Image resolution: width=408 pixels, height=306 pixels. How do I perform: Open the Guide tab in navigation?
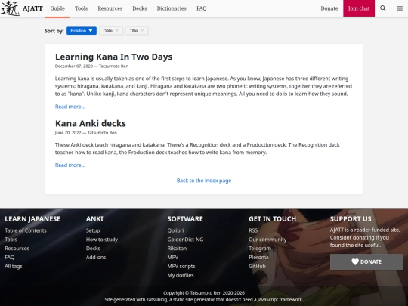pyautogui.click(x=57, y=8)
